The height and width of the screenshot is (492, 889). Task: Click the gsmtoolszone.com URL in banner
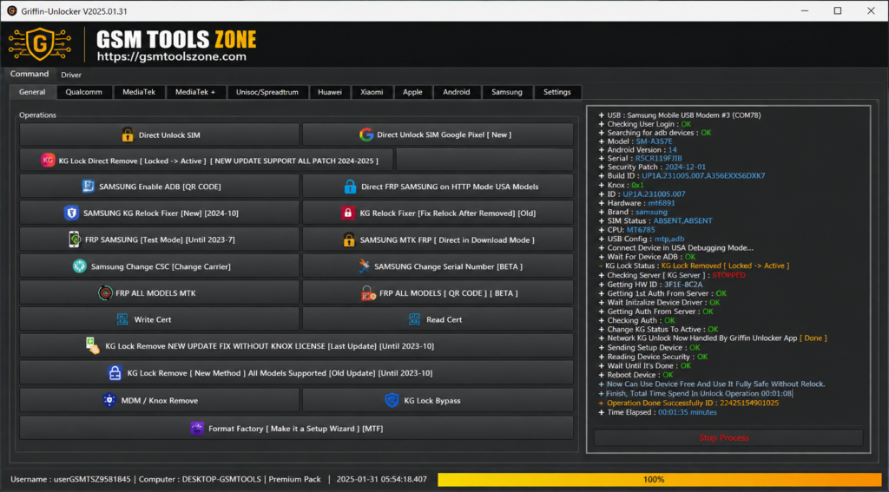coord(171,56)
